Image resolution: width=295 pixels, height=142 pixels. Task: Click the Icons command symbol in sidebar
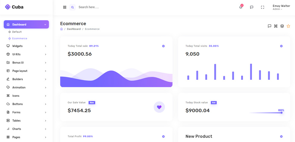tap(8, 96)
